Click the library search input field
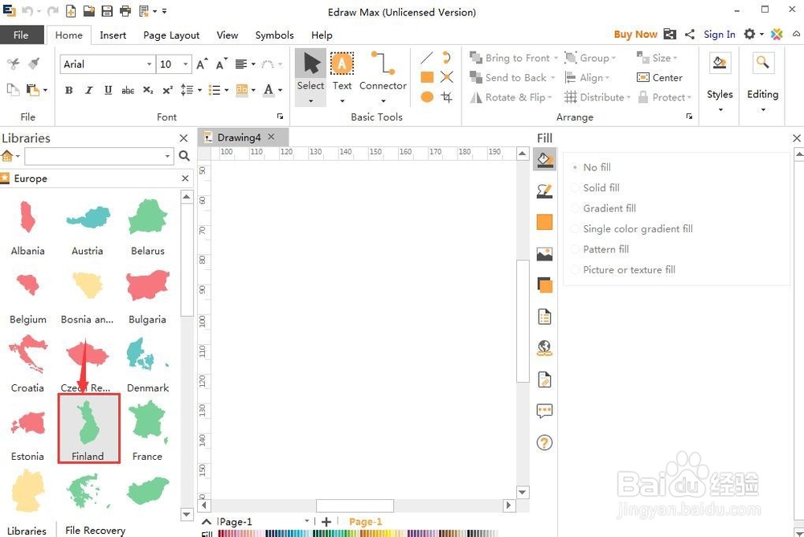Image resolution: width=804 pixels, height=537 pixels. pos(94,156)
